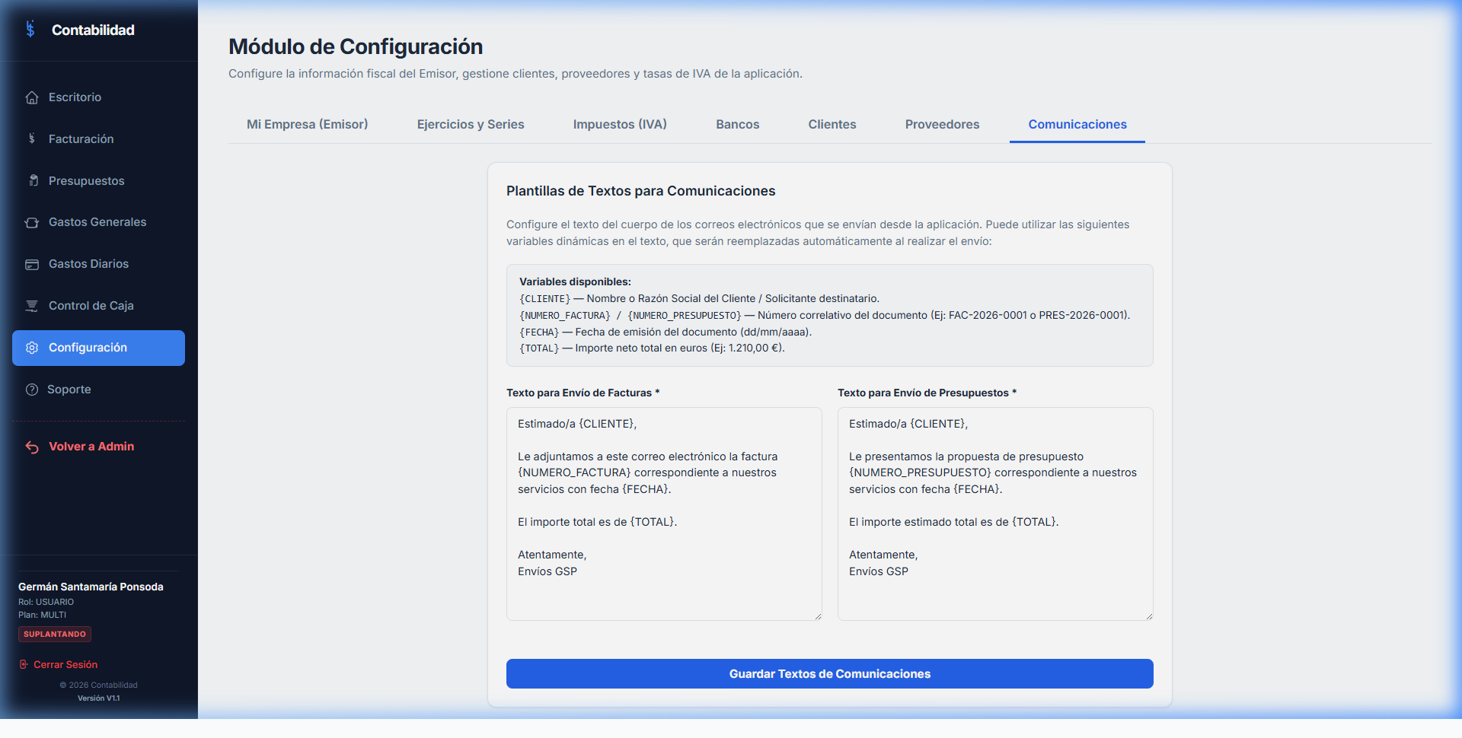The image size is (1462, 738).
Task: Click the Contabilidad logo icon
Action: coord(30,29)
